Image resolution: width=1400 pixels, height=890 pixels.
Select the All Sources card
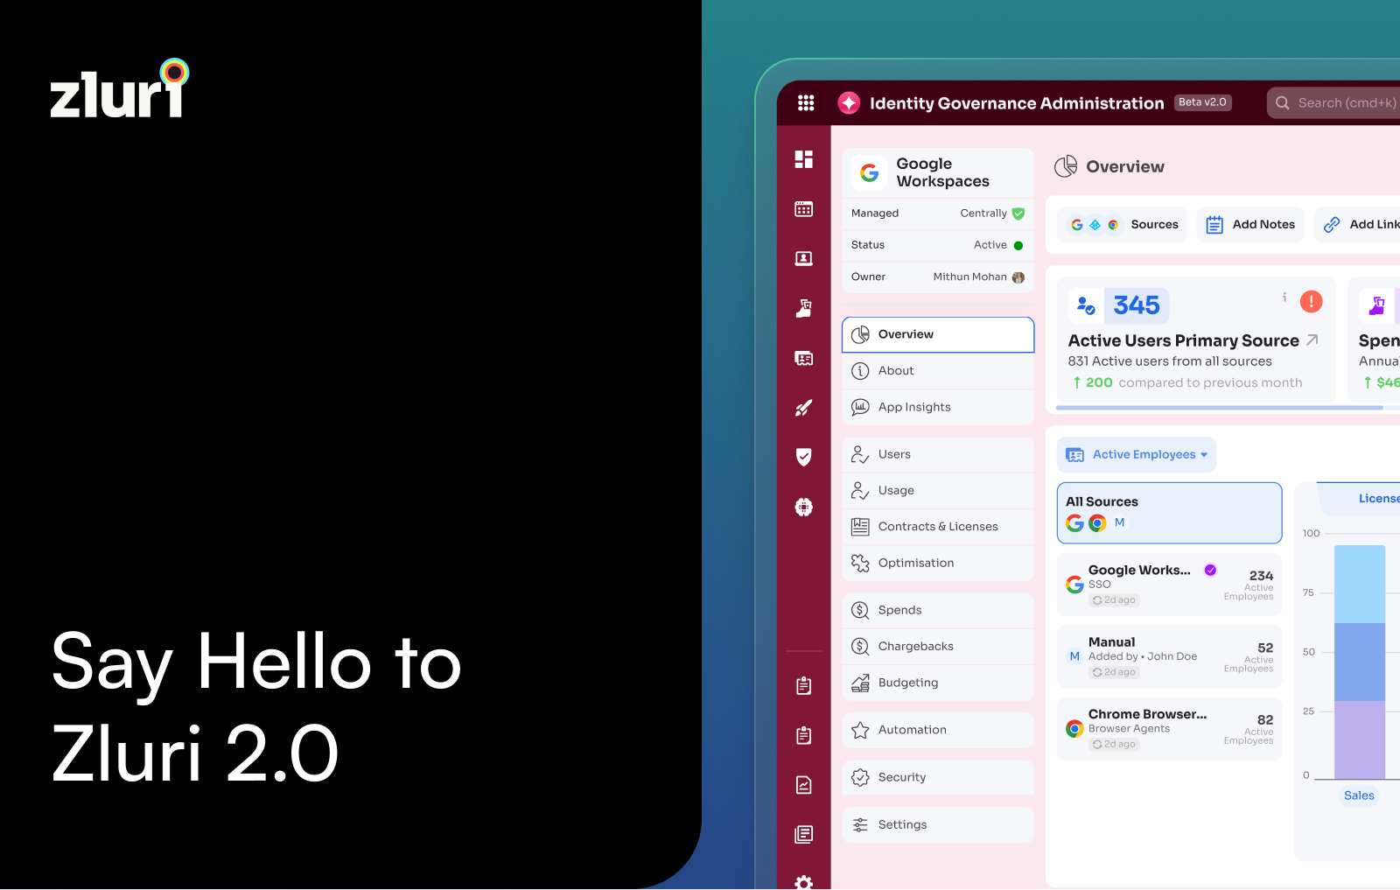(1169, 513)
